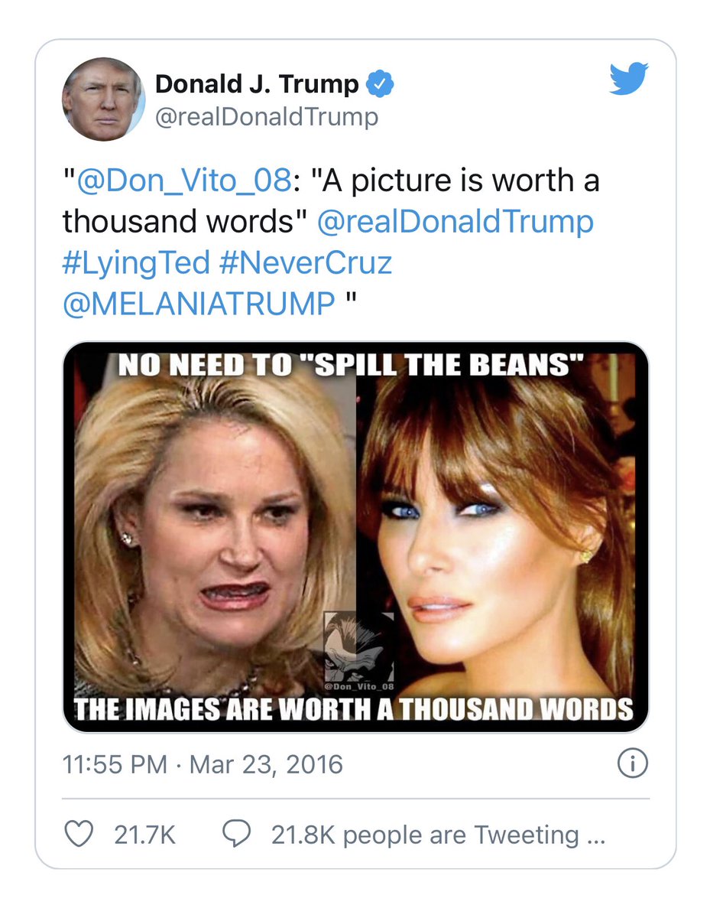Open the Donald J. Trump display name

click(x=257, y=84)
